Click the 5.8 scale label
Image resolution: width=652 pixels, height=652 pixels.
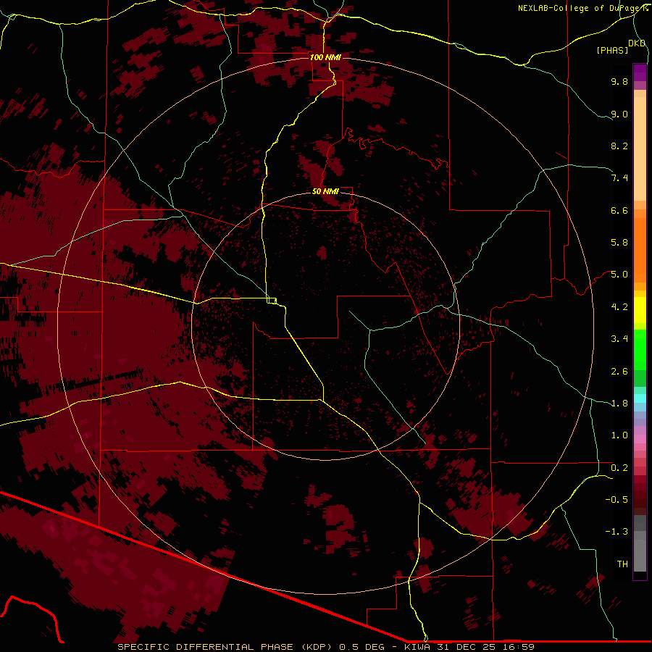click(x=619, y=243)
